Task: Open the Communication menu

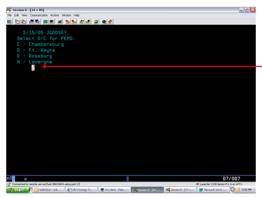Action: coord(39,16)
